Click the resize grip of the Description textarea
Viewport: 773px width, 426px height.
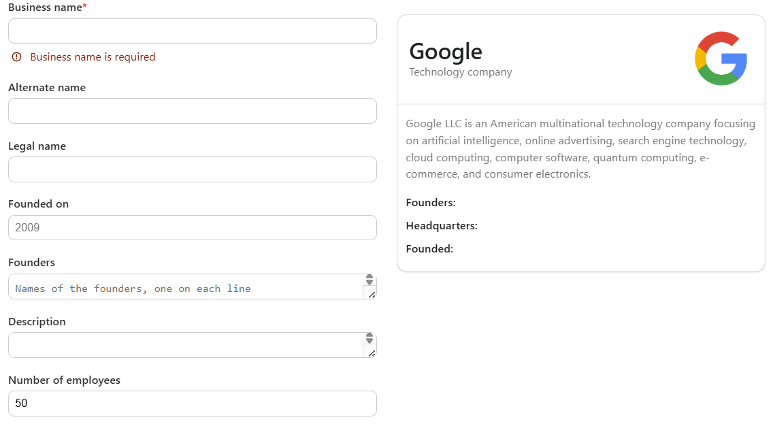pyautogui.click(x=373, y=353)
